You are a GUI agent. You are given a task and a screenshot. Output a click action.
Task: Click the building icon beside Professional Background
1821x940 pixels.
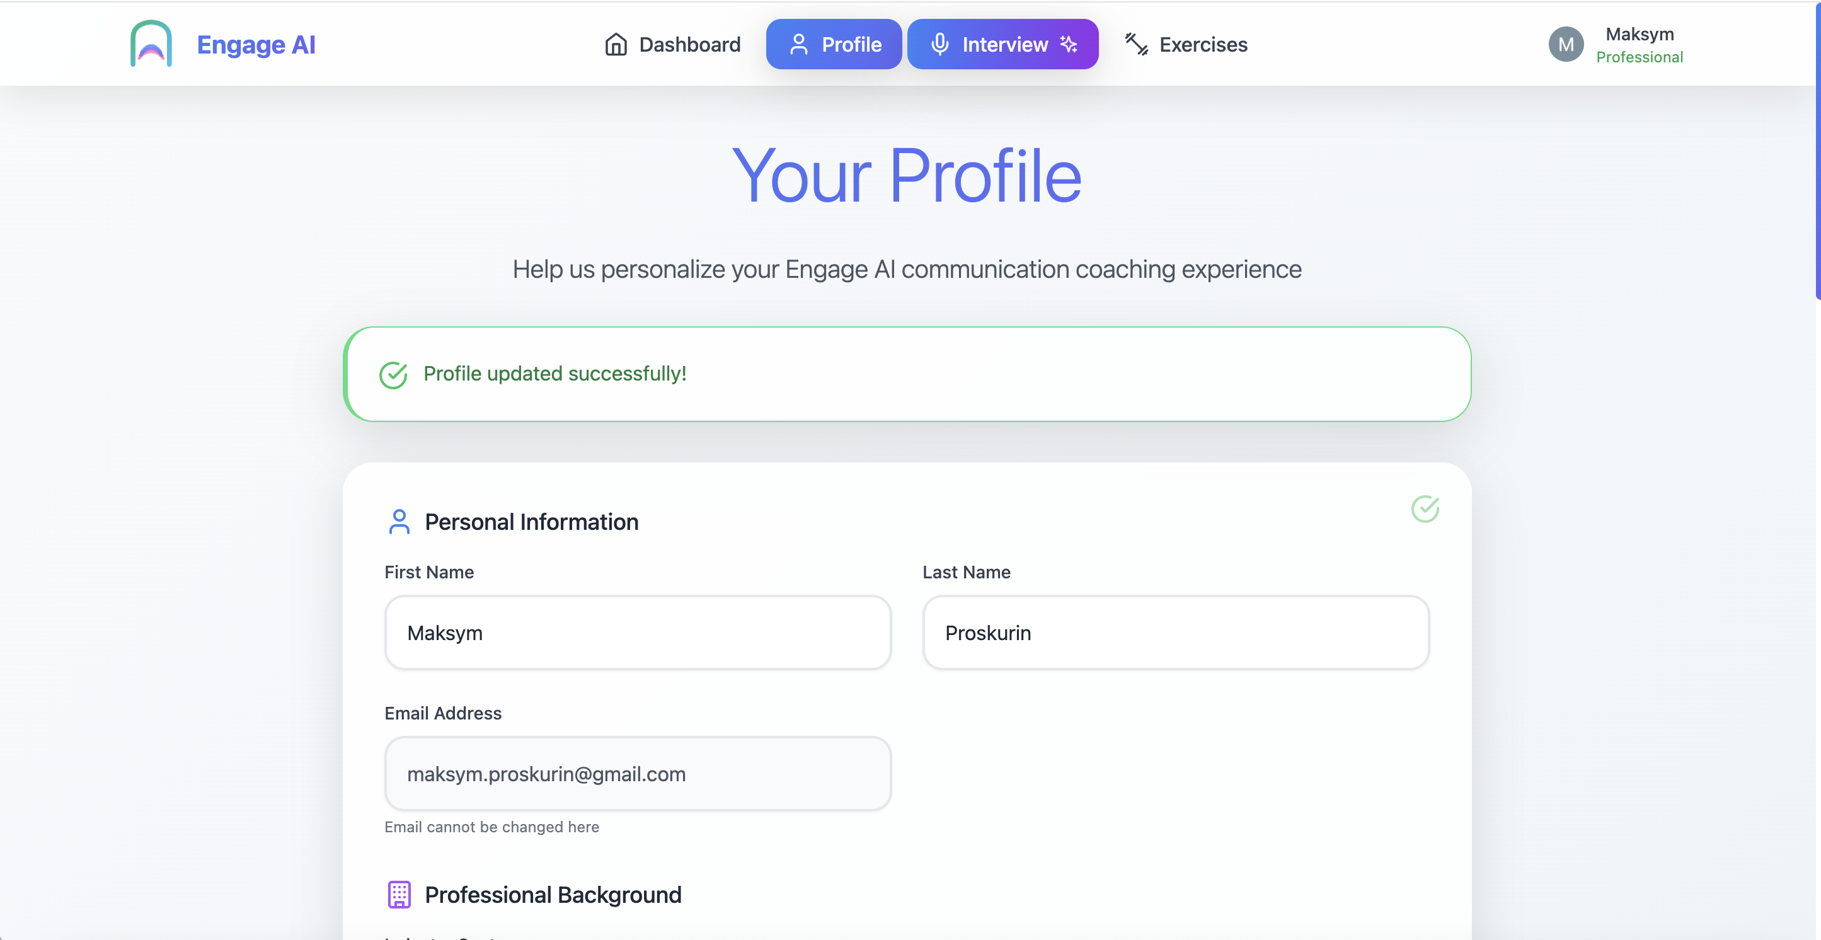(399, 894)
